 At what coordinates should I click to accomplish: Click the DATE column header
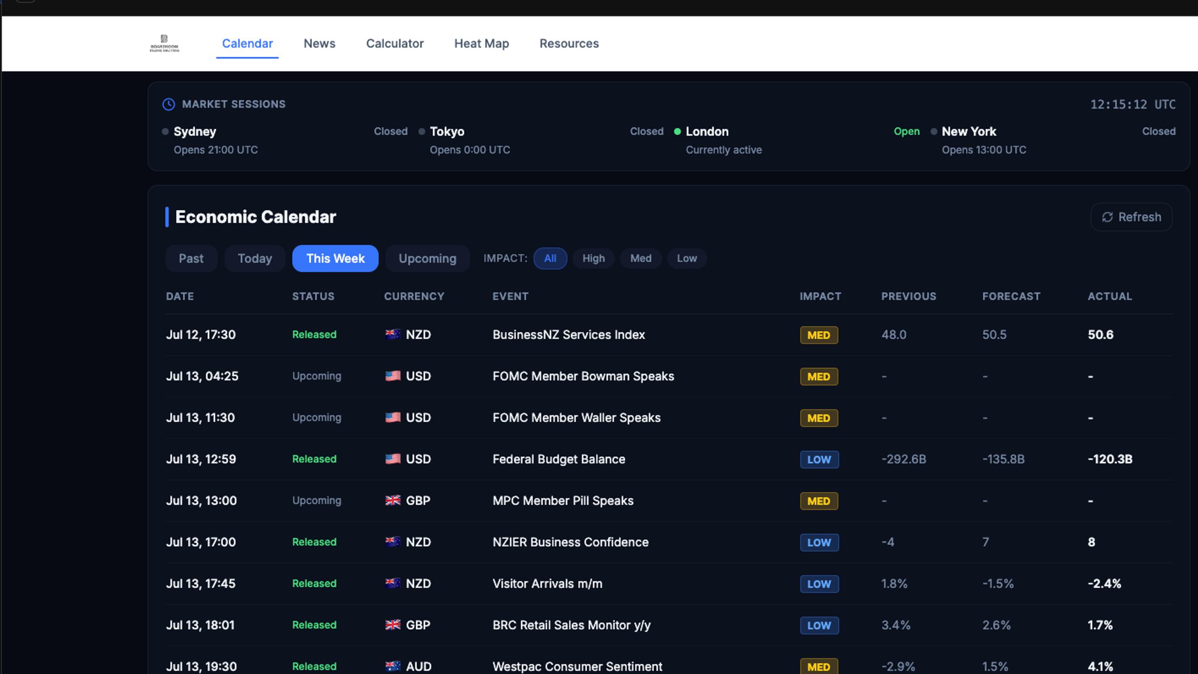180,296
